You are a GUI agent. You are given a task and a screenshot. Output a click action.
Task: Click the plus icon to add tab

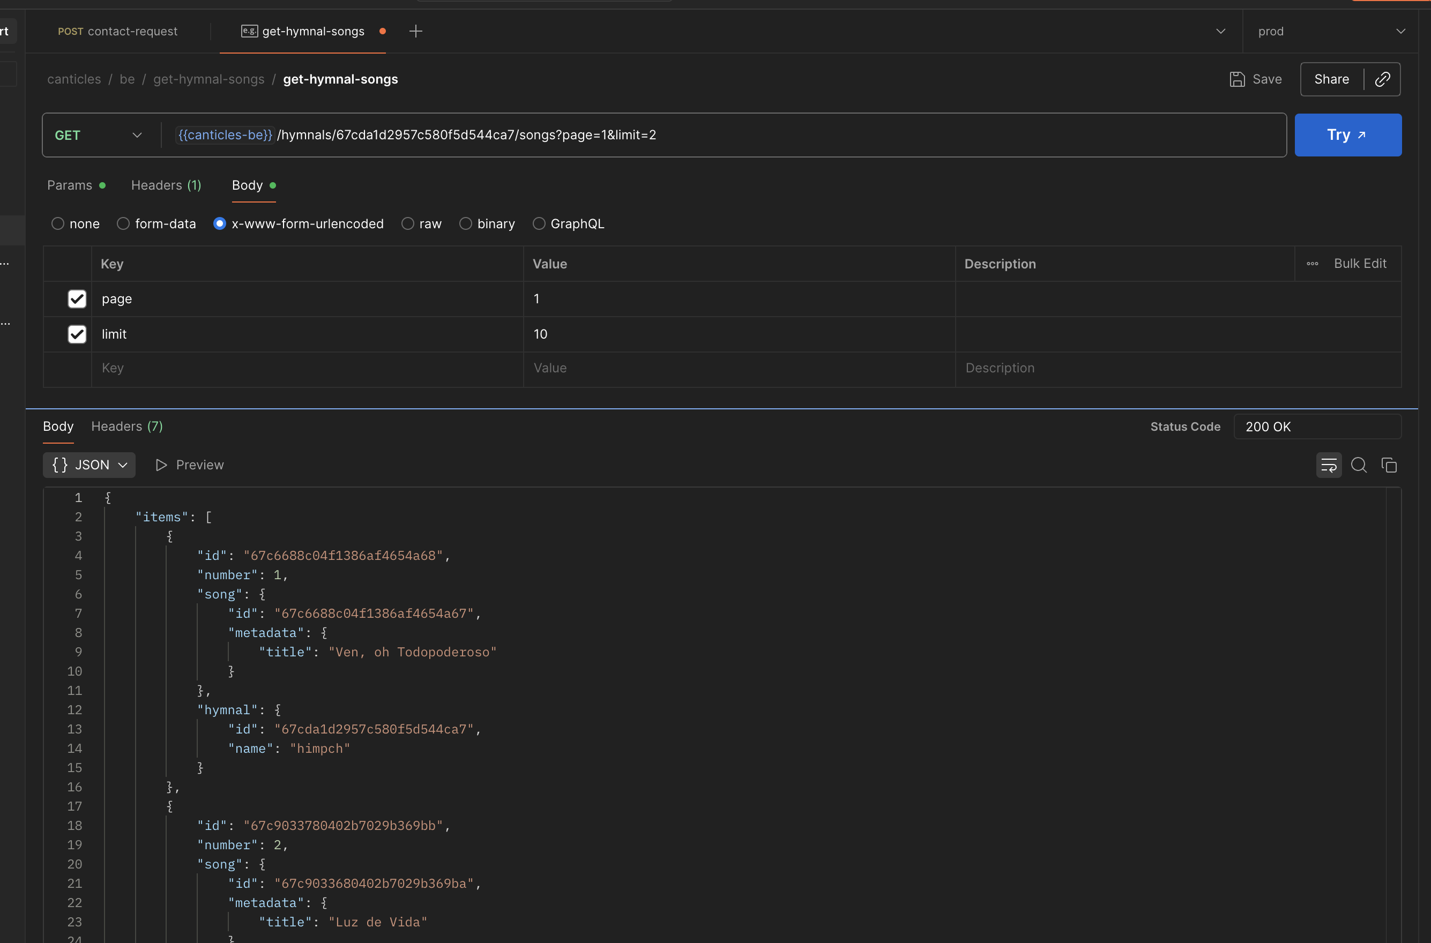[x=416, y=31]
